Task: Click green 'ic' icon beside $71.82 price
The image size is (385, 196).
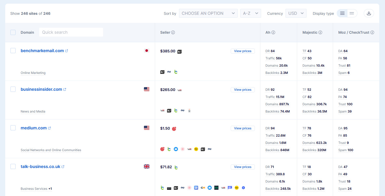Action: 176,167
